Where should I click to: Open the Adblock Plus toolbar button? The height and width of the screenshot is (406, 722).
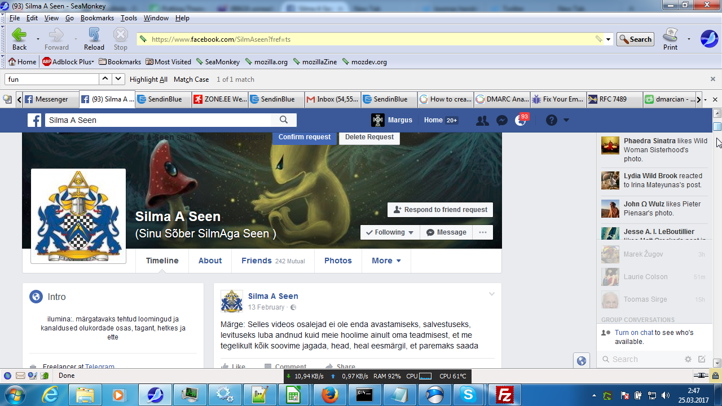pos(68,62)
